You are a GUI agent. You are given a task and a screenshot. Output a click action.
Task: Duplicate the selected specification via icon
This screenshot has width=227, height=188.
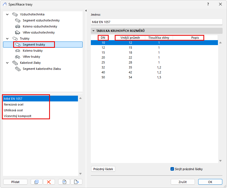[x=37, y=182]
